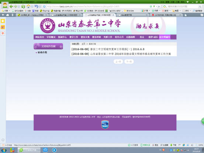Click the school emblem logo
The width and height of the screenshot is (204, 153).
[48, 26]
